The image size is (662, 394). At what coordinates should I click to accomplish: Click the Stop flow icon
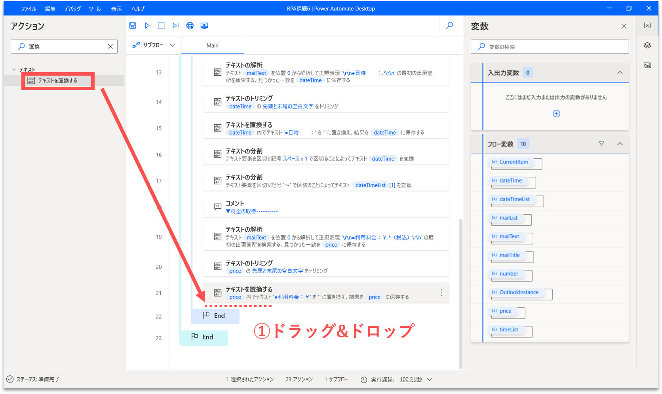[161, 26]
